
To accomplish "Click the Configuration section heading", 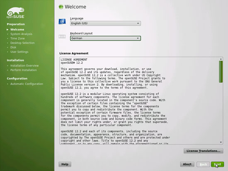I will tap(17, 78).
